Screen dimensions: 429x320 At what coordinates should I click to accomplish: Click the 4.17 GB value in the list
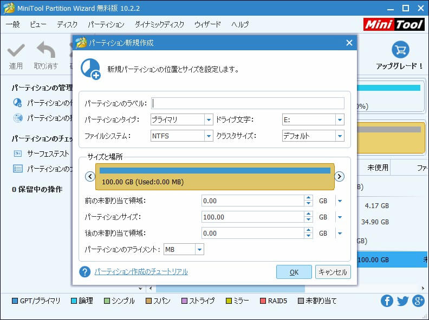pyautogui.click(x=377, y=206)
